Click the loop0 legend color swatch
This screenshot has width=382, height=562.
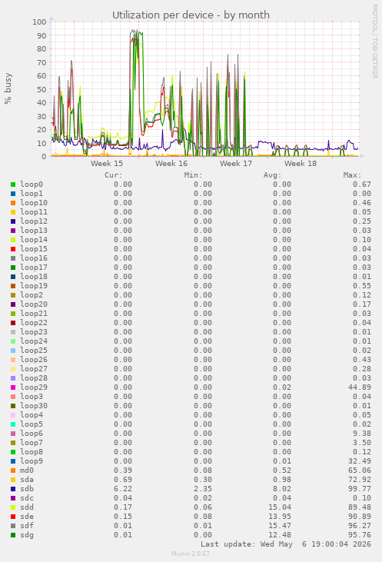(13, 185)
